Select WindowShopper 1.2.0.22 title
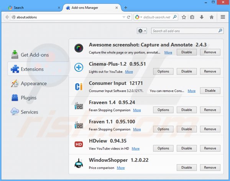This screenshot has height=181, width=230. coord(119,160)
